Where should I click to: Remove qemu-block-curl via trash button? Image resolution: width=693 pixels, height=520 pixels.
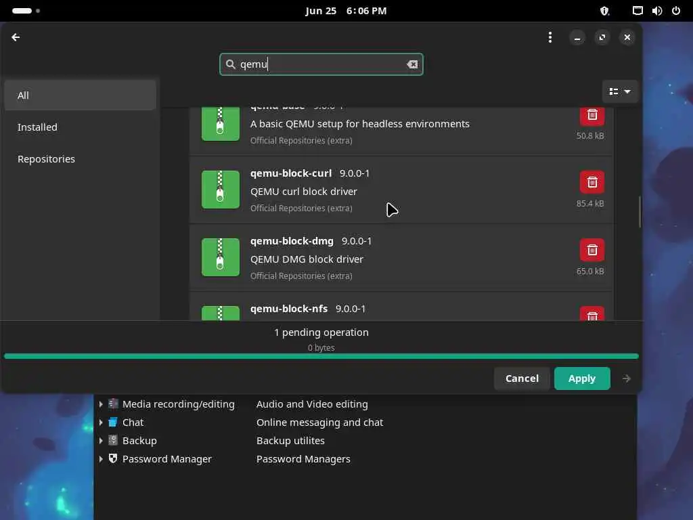click(x=591, y=182)
